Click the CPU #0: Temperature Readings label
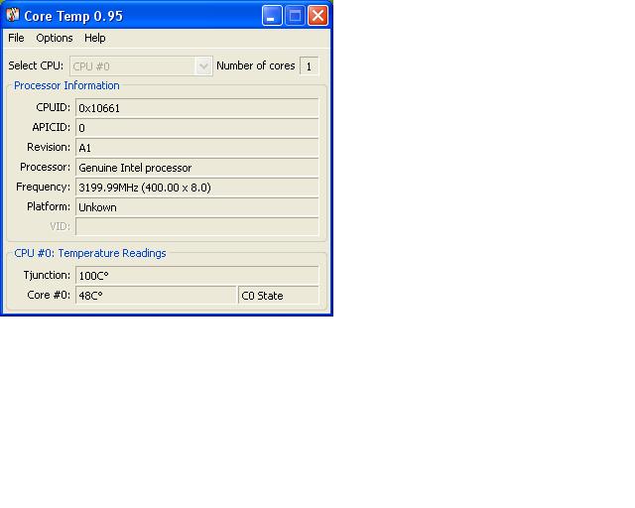 (x=90, y=253)
